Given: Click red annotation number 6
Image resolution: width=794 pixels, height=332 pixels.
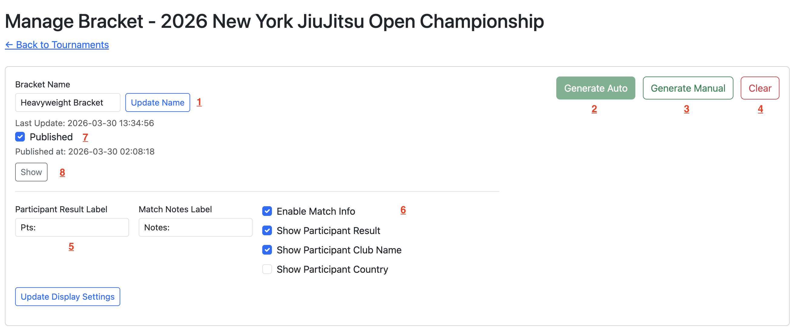Looking at the screenshot, I should (x=403, y=210).
